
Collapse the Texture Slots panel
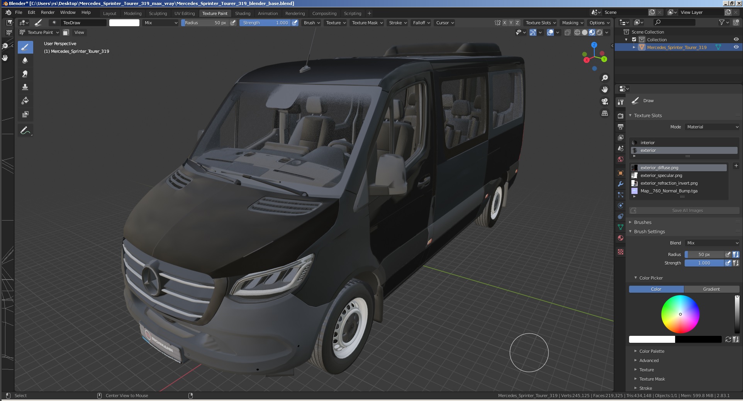click(648, 115)
